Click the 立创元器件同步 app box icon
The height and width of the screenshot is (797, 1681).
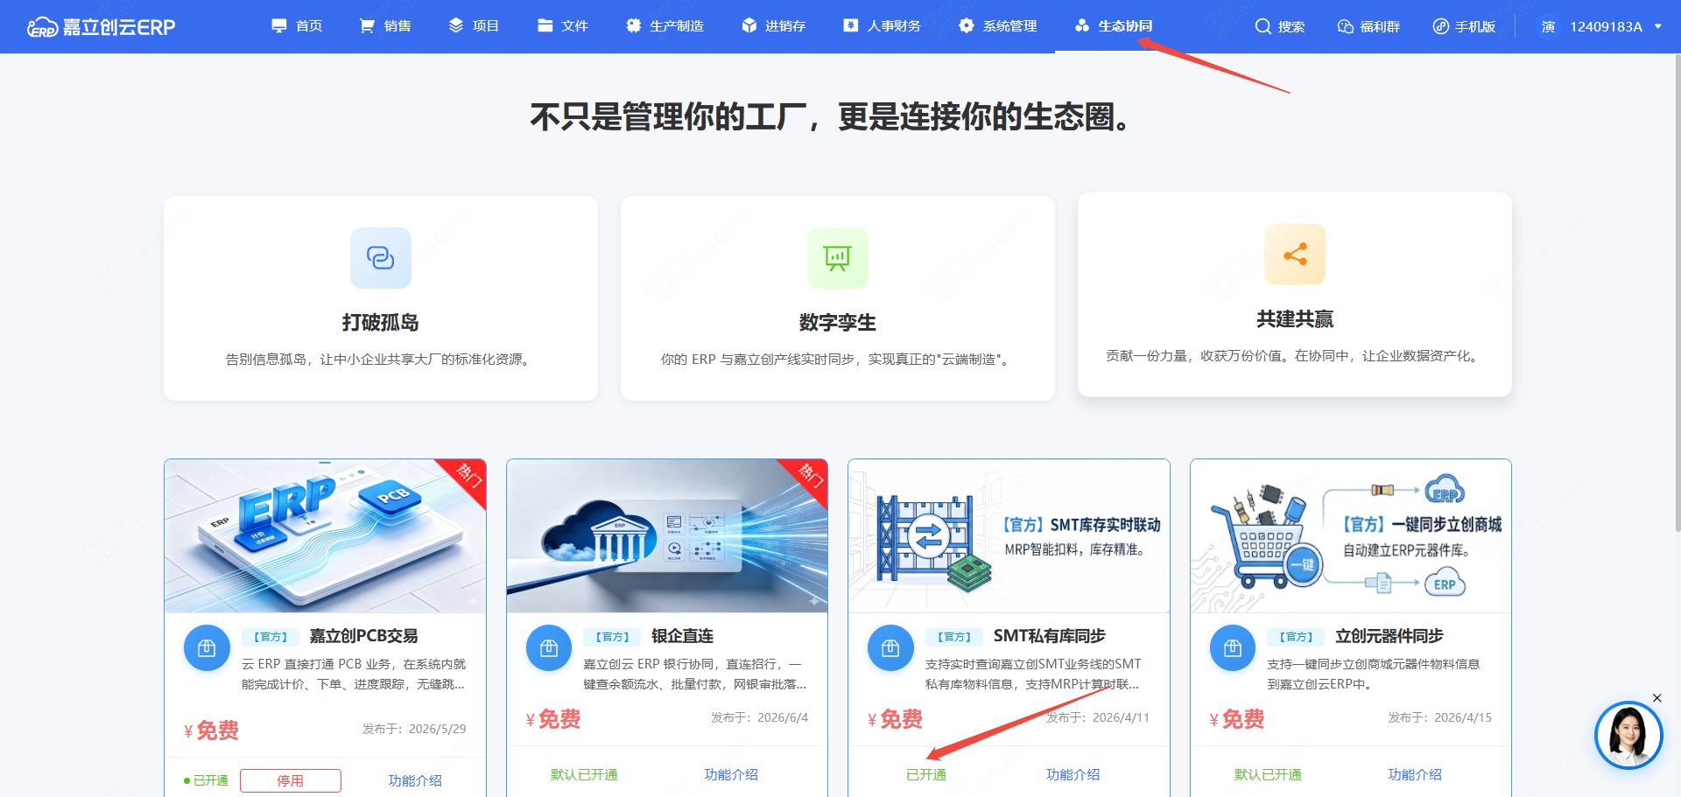(1233, 648)
